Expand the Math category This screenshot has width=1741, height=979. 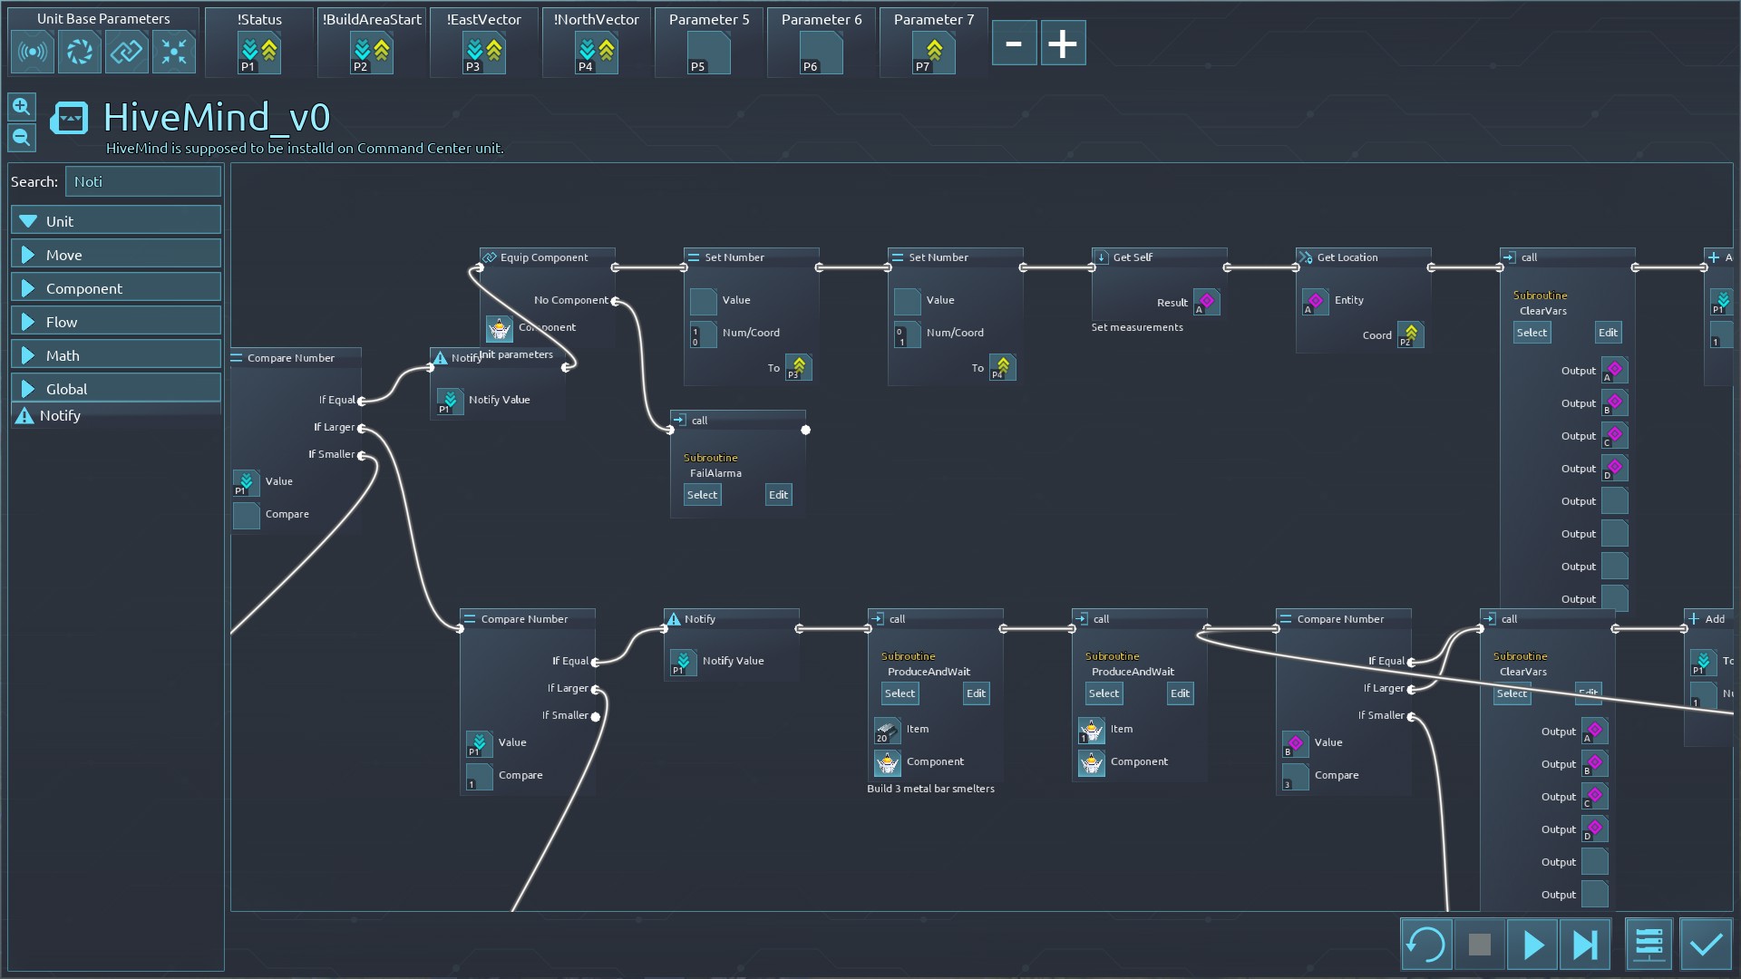click(116, 355)
